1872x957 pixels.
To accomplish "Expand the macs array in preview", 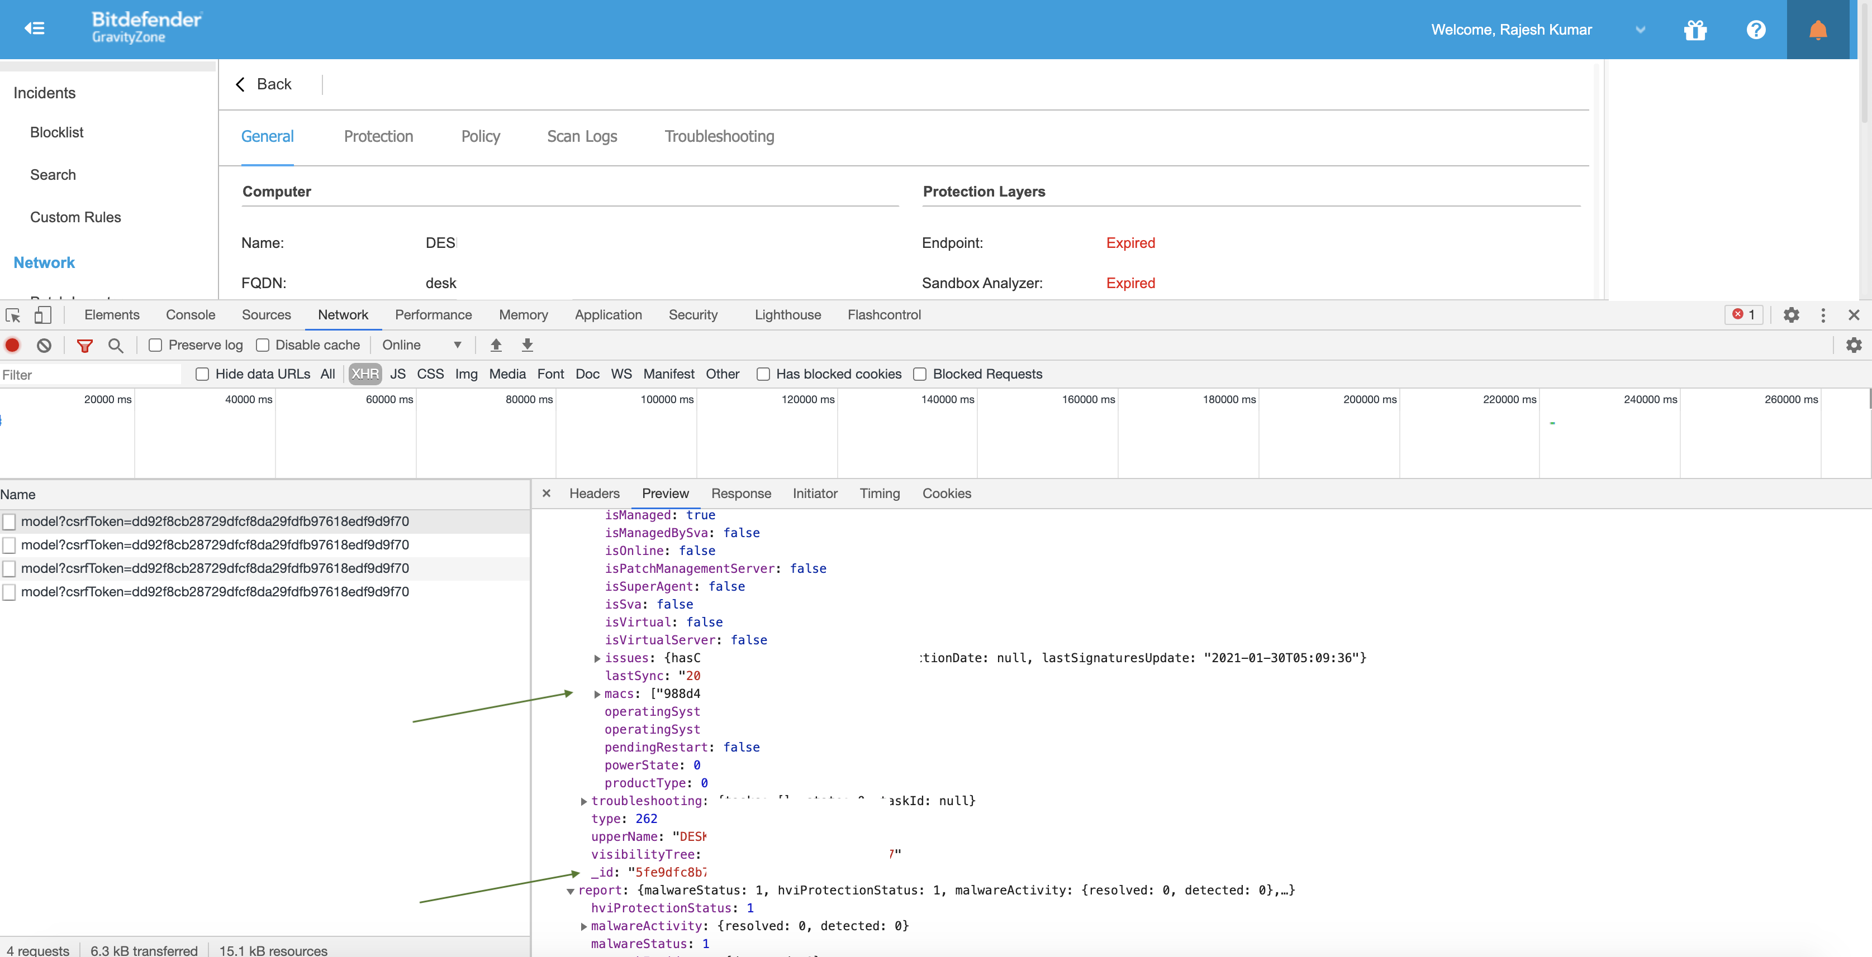I will pos(597,695).
